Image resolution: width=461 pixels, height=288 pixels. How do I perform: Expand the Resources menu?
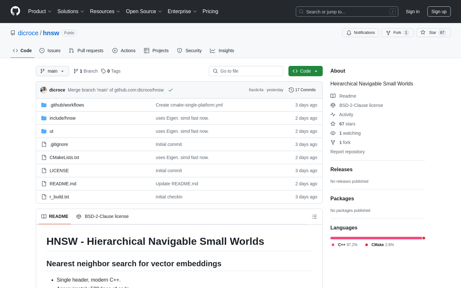105,11
